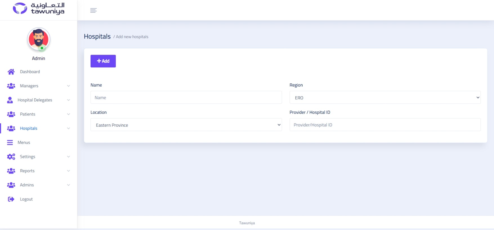Focus the hospital Name text field

tap(186, 97)
